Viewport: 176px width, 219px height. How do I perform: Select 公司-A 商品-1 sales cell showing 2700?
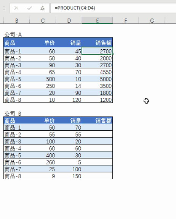point(97,51)
